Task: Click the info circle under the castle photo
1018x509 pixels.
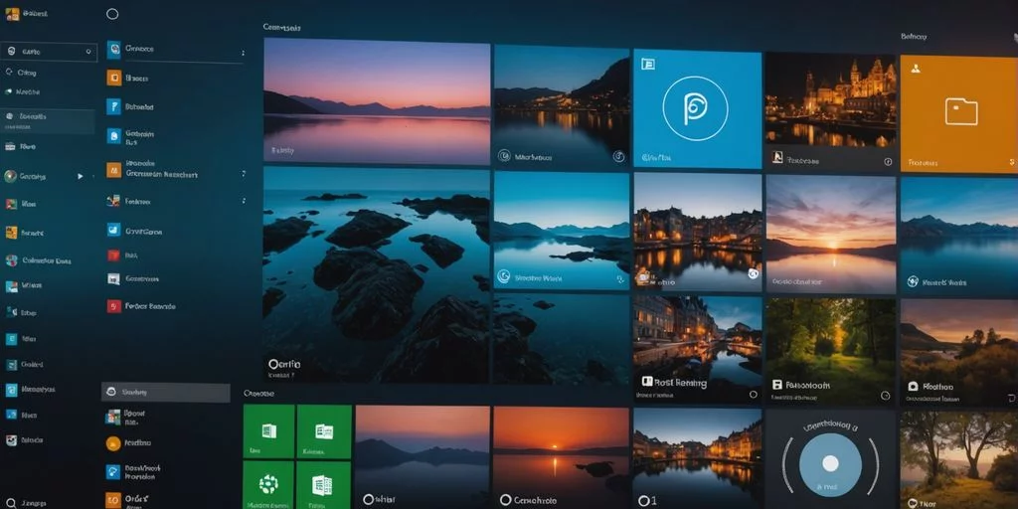Action: (888, 162)
